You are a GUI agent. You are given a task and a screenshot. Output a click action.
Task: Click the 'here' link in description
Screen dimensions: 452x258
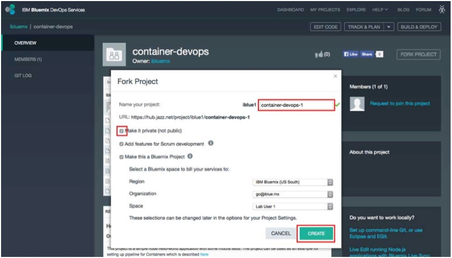pos(204,254)
